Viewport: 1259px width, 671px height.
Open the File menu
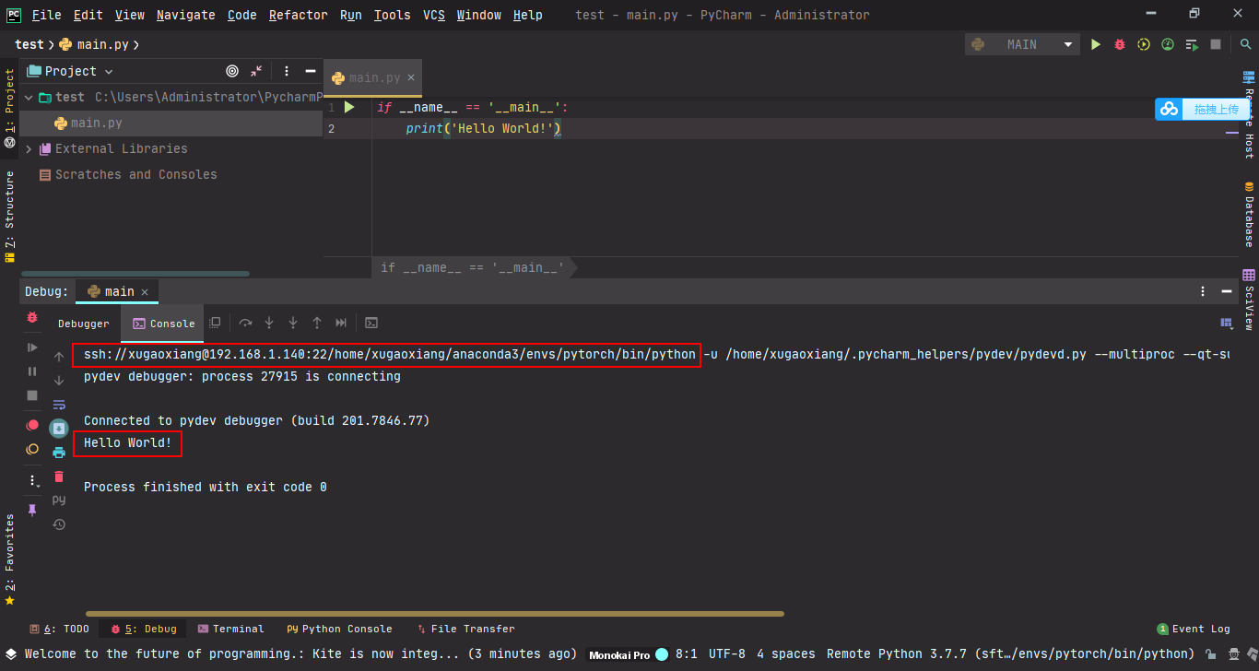coord(46,15)
